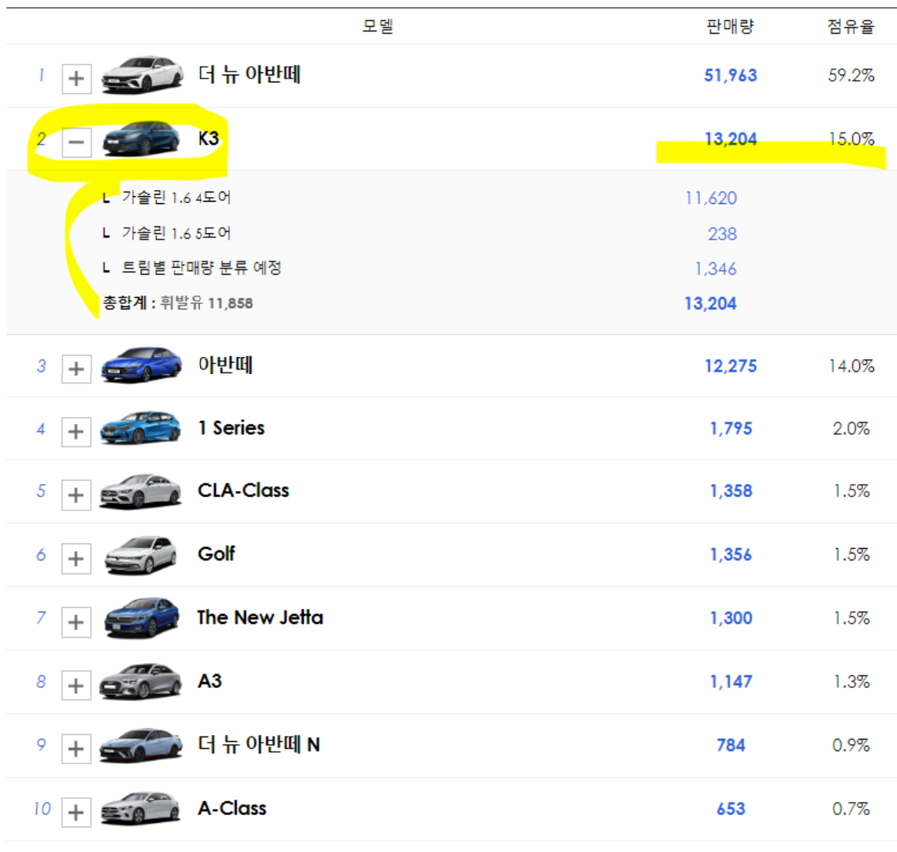Expand the 더 뉴 아반떼 row
The image size is (897, 852).
77,79
